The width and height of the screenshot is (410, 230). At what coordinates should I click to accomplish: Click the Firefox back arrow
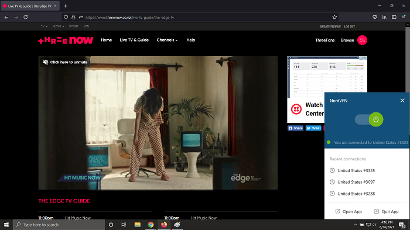[x=6, y=17]
